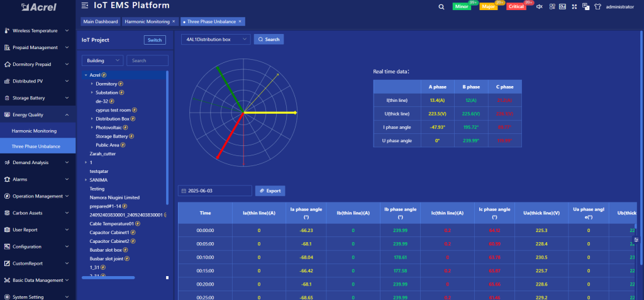
Task: Click the Demand Analysis icon
Action: point(6,163)
